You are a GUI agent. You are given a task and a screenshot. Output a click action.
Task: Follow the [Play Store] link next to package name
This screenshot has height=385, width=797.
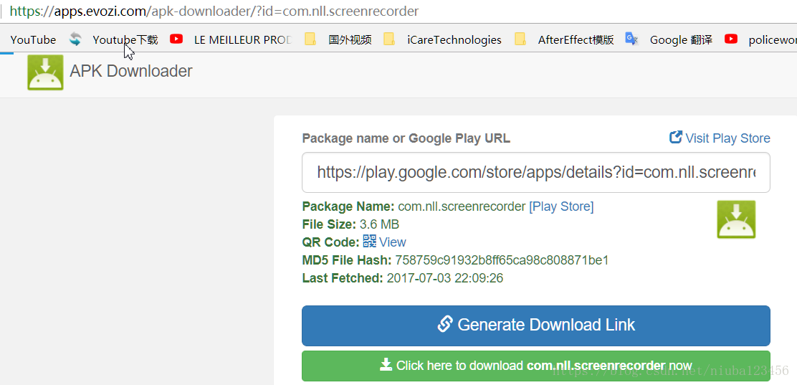(x=561, y=206)
